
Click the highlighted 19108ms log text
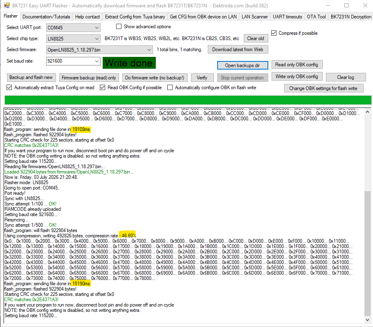(81, 129)
